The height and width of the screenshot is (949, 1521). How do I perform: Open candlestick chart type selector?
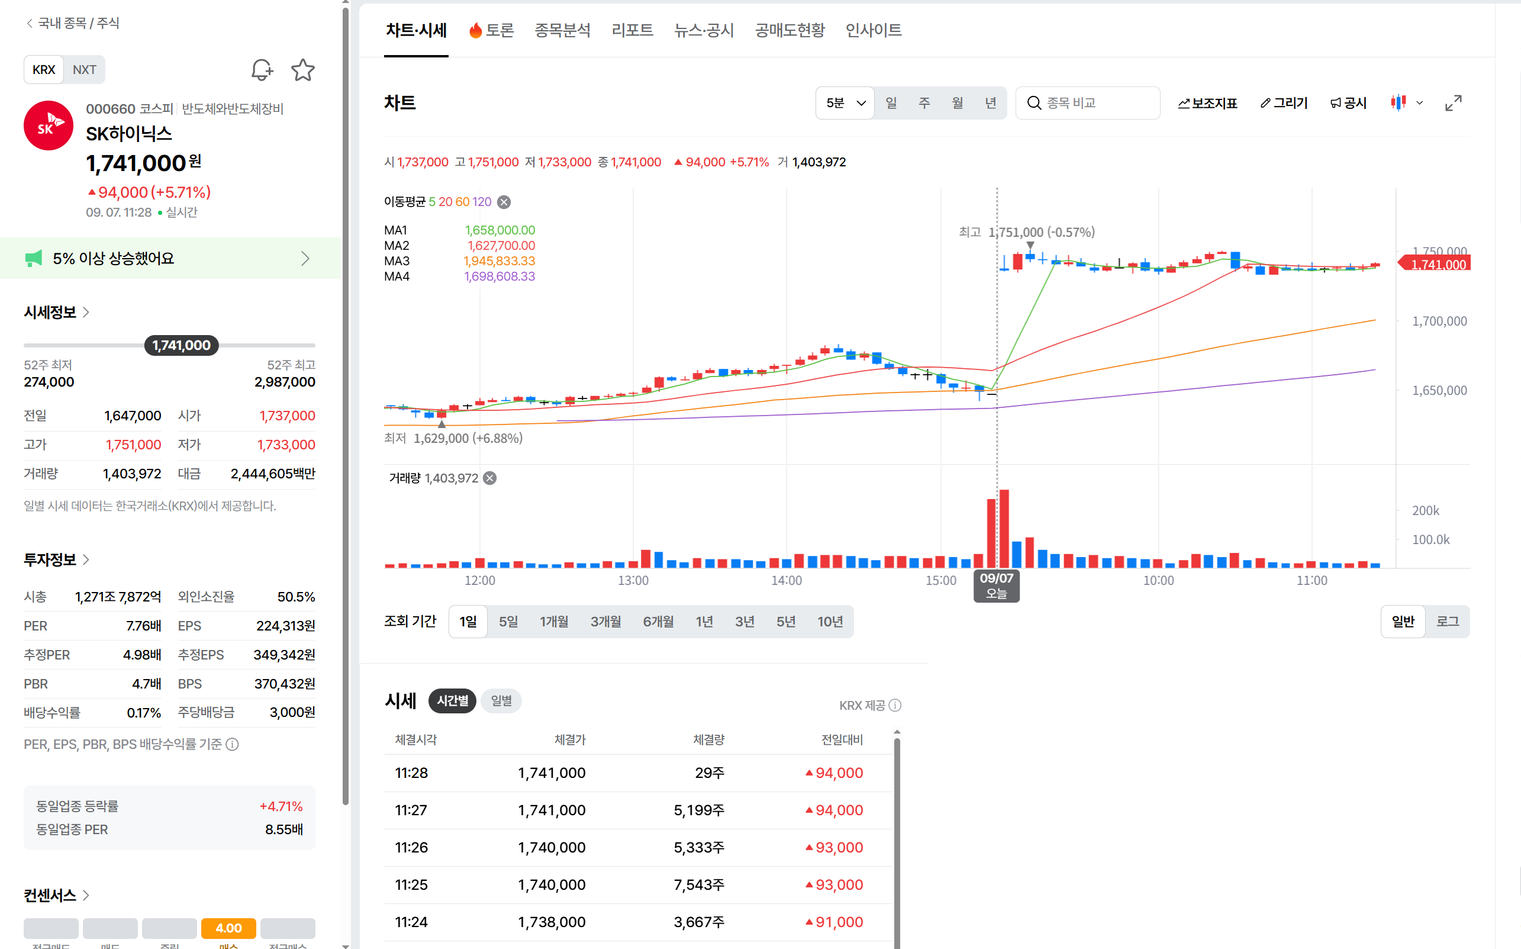1406,103
